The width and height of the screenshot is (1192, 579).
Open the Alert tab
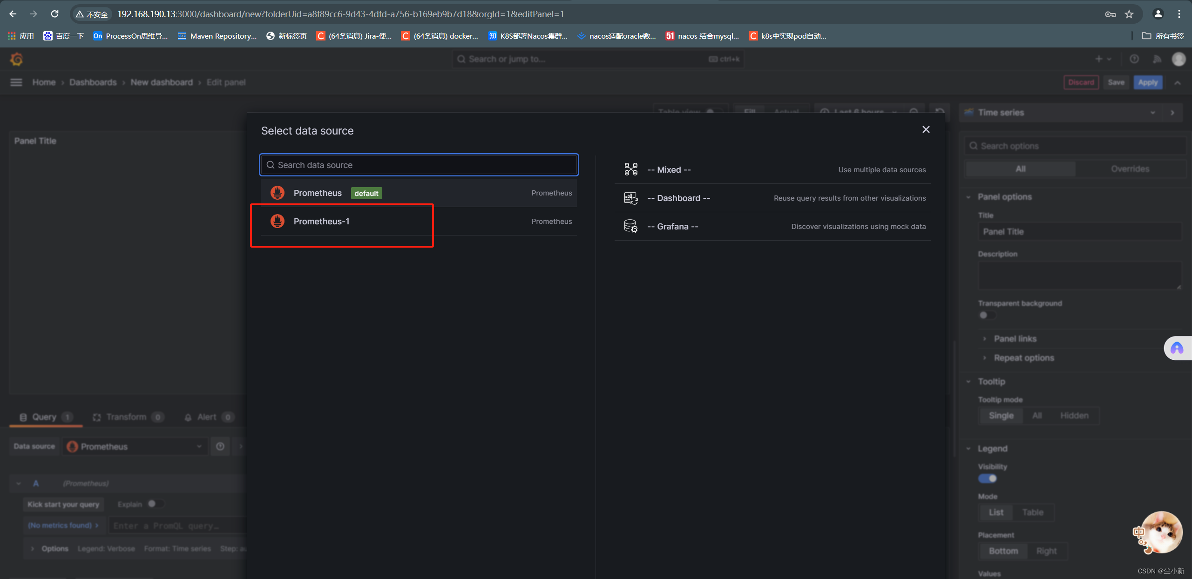point(209,417)
